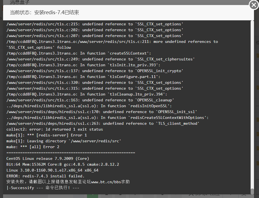Click the www.bt.cn/bbs forum help line
259x198 pixels.
68,182
